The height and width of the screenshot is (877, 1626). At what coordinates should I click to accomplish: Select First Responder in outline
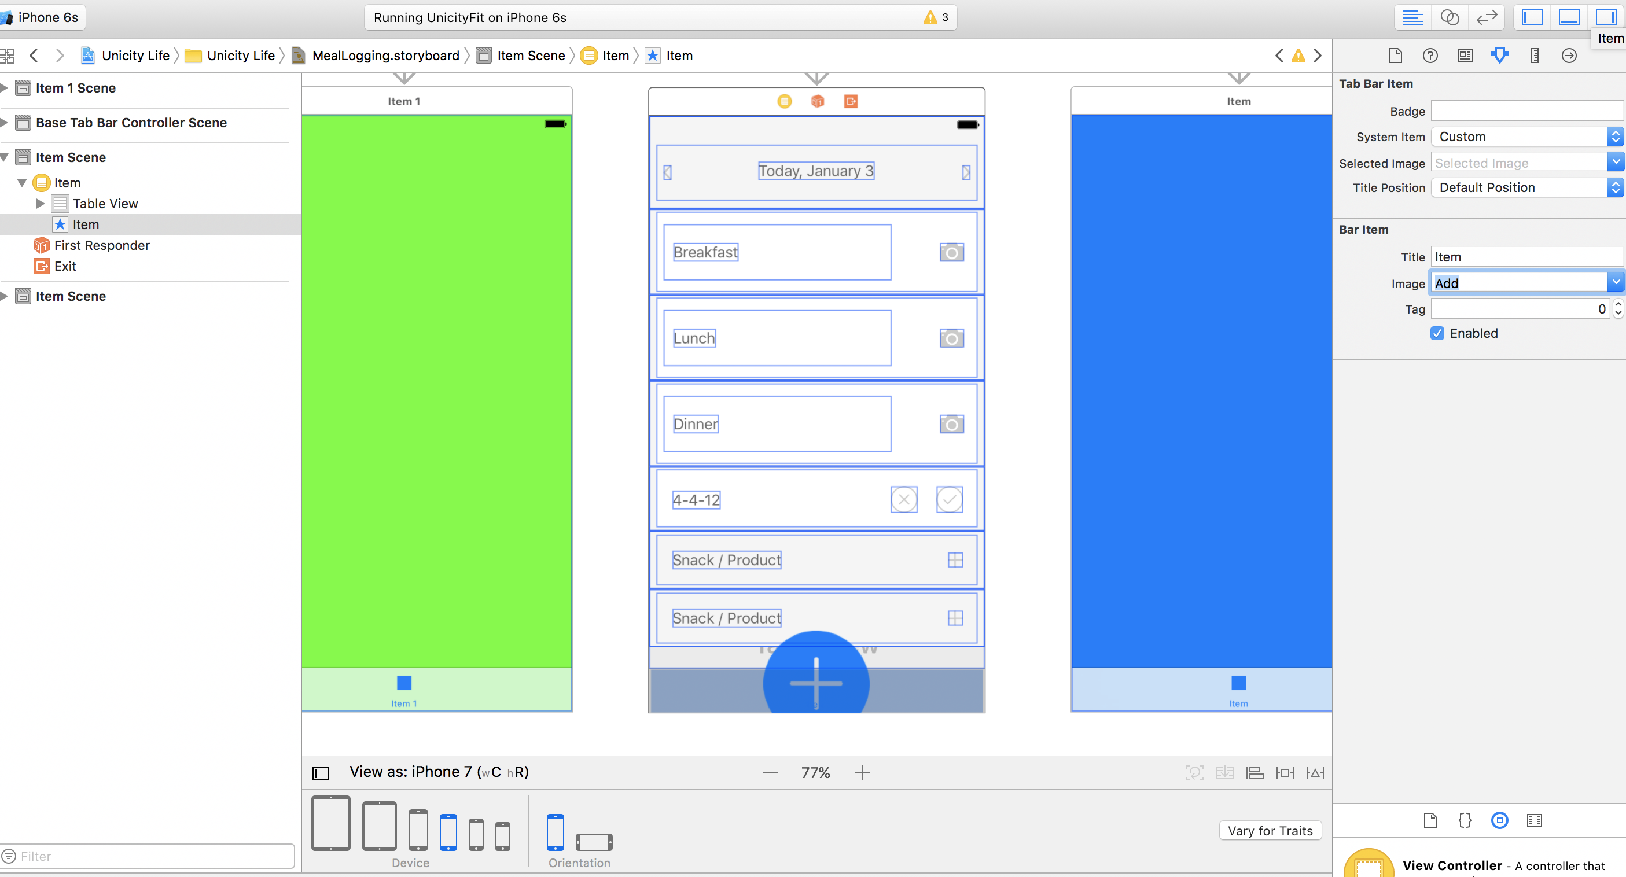tap(102, 245)
